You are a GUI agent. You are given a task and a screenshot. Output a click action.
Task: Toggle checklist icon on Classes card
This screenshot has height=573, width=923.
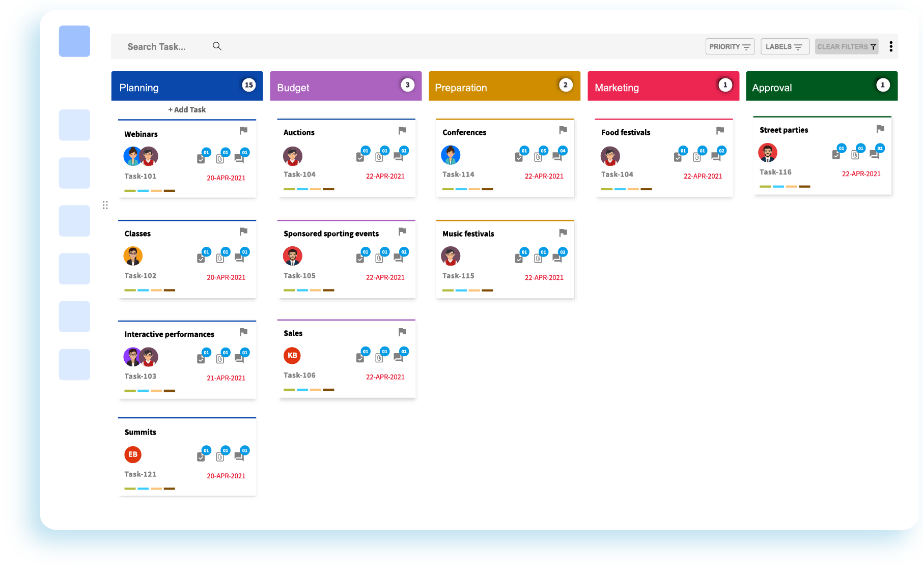click(201, 259)
